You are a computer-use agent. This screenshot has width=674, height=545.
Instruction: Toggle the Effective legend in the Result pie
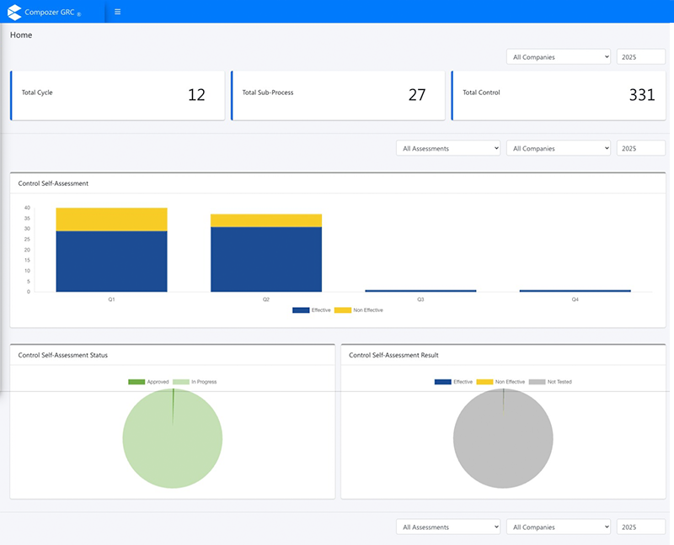454,382
